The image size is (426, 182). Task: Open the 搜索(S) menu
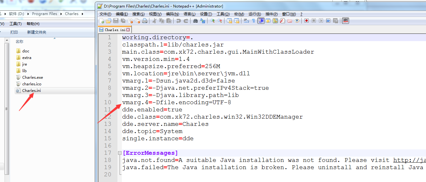(138, 14)
